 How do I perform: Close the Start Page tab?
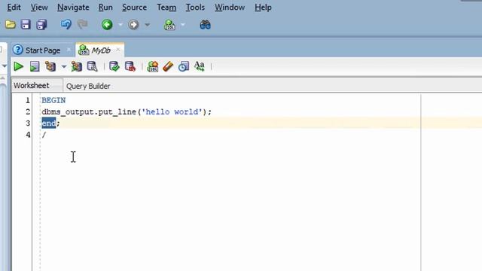tap(69, 50)
